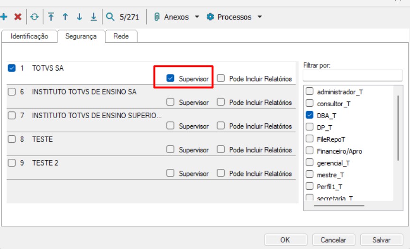Image resolution: width=410 pixels, height=249 pixels.
Task: Open the Anexos dropdown arrow
Action: tap(197, 17)
